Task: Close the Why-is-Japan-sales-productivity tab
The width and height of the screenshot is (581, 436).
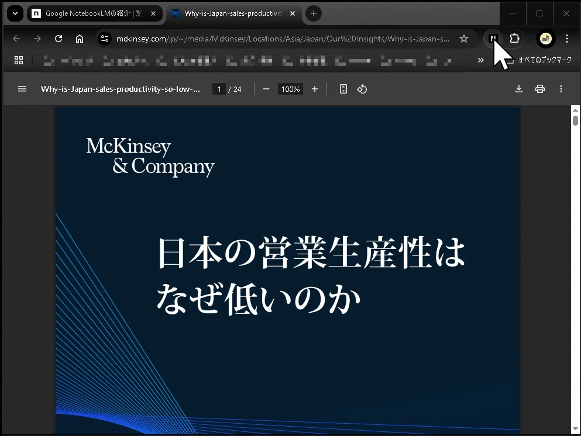Action: pos(293,13)
